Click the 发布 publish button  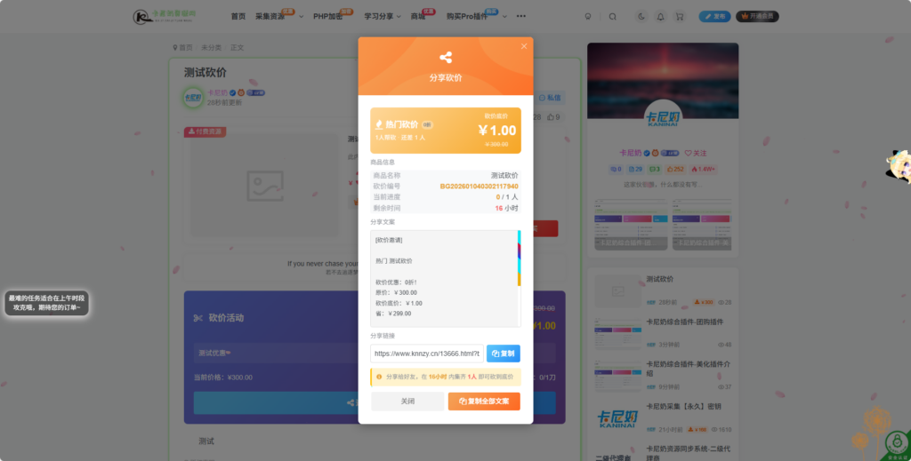click(x=714, y=17)
